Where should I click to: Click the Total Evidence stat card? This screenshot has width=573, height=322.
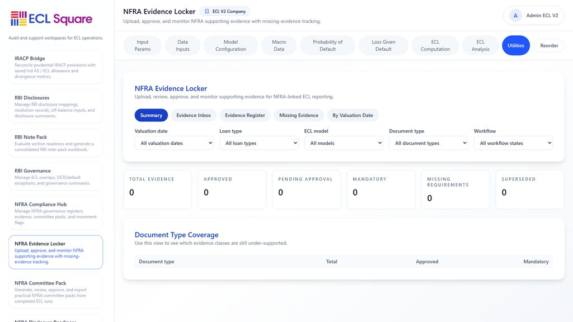click(x=157, y=190)
